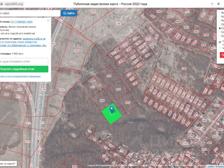The image size is (224, 168).
Task: Select parcel labeled 4936
Action: tap(118, 89)
